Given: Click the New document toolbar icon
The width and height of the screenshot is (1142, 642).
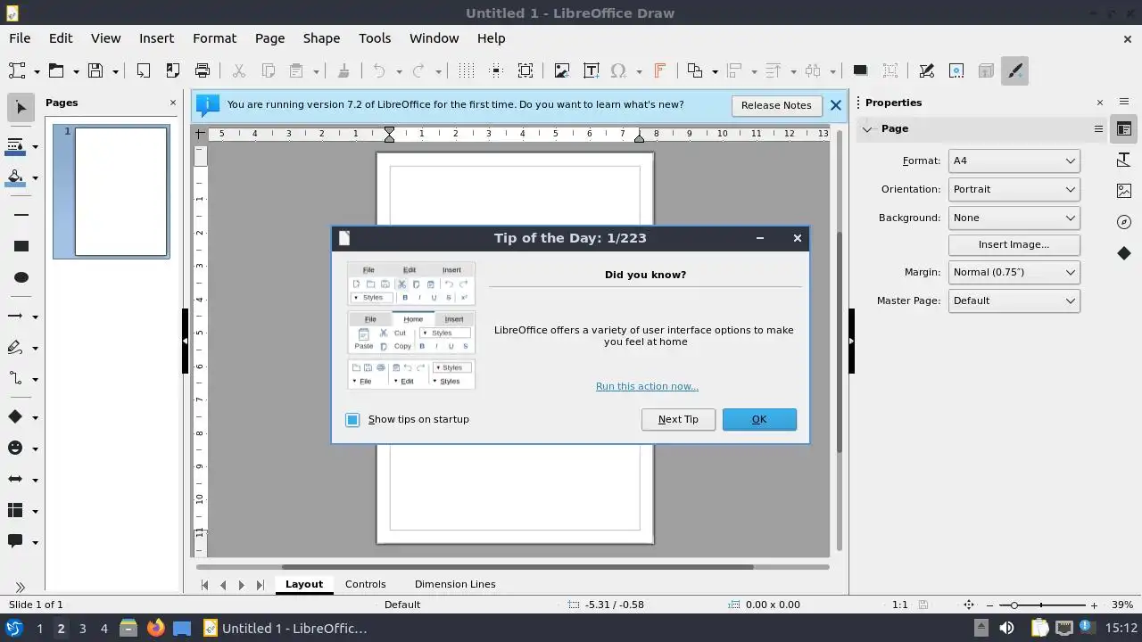Looking at the screenshot, I should click(x=17, y=71).
